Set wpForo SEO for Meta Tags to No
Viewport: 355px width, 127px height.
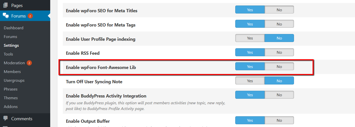279,24
